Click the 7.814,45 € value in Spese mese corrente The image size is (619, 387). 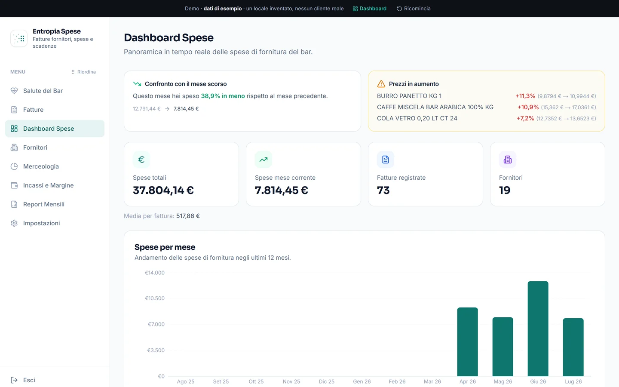282,190
